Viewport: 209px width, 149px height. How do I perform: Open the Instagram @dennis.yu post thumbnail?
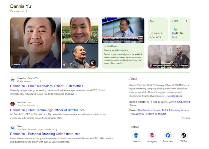(x=169, y=57)
